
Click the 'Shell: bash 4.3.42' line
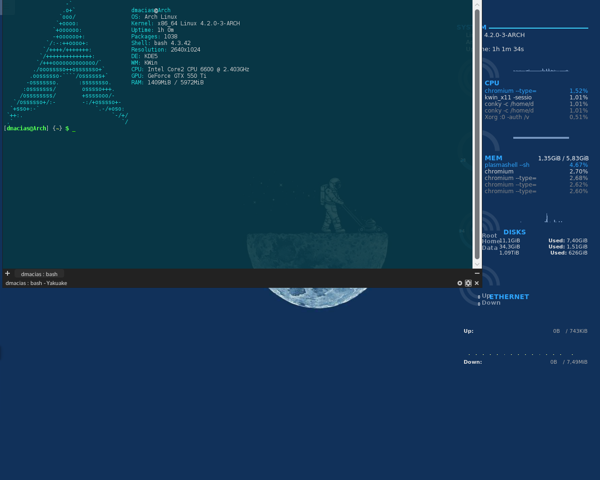point(161,43)
